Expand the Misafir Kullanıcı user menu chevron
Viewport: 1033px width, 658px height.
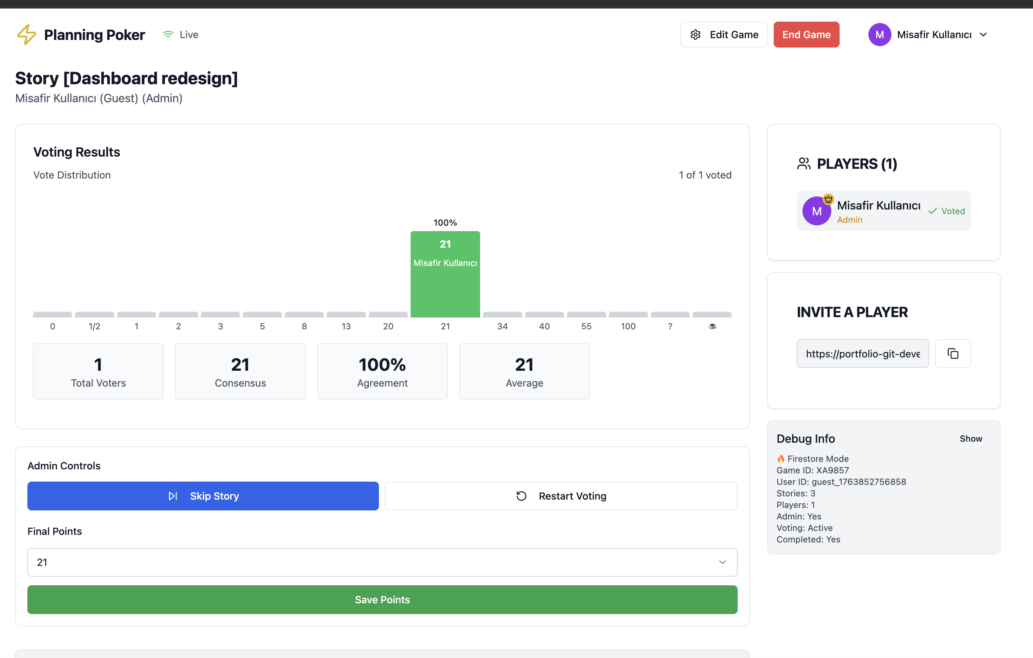(983, 34)
